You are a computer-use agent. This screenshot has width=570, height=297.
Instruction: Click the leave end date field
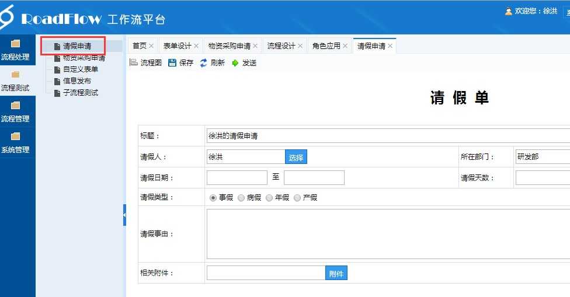(x=314, y=178)
